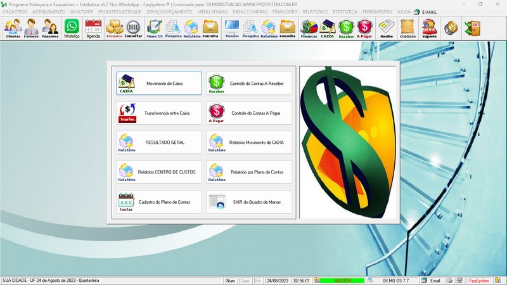Open the Contrato scroll icon
The width and height of the screenshot is (507, 285).
pos(406,28)
